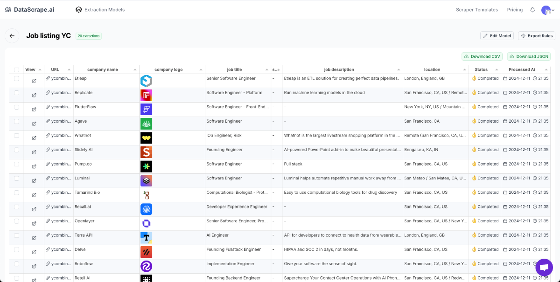Sort by the job description column arrow
The image size is (560, 282).
point(399,69)
